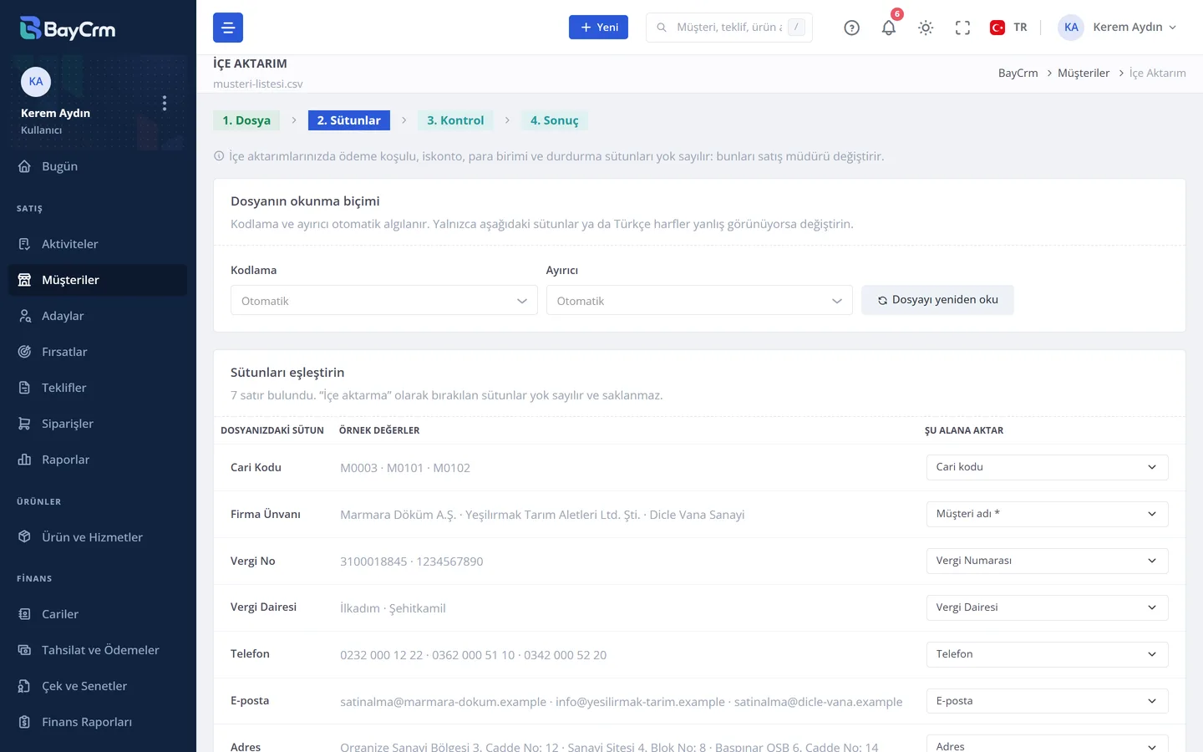Click the Bugün home icon in sidebar

coord(25,166)
